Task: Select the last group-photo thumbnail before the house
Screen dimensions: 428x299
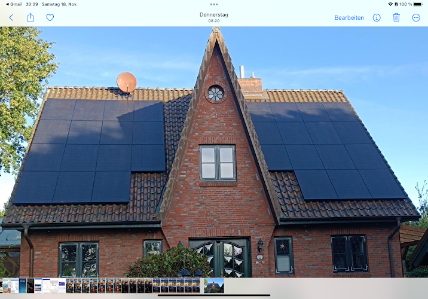Action: tap(195, 285)
